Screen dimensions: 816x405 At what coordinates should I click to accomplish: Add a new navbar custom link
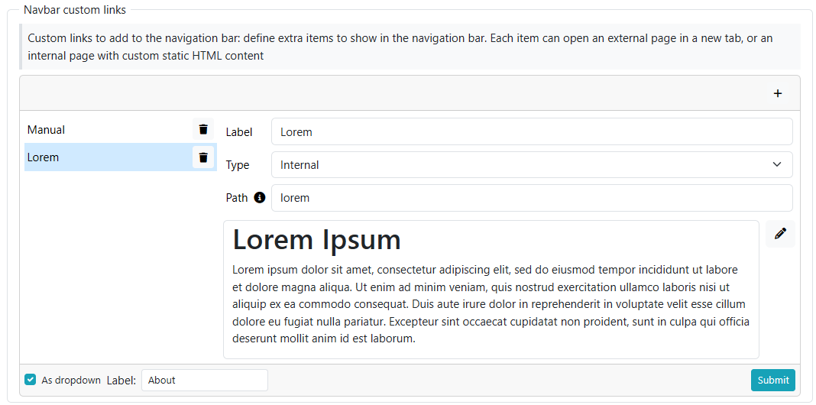pyautogui.click(x=778, y=93)
